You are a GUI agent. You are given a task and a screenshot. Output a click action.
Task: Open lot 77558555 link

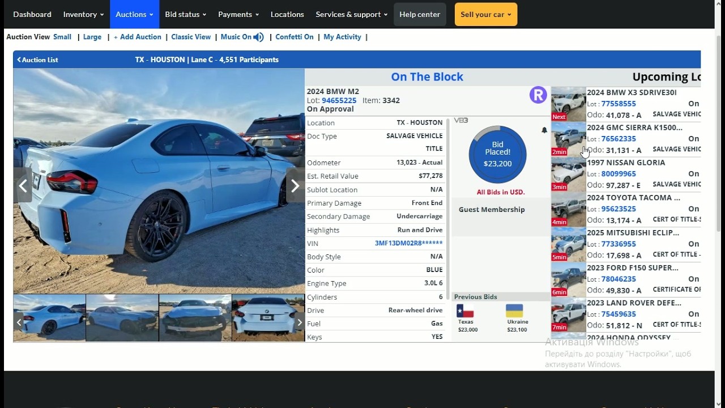pos(619,104)
